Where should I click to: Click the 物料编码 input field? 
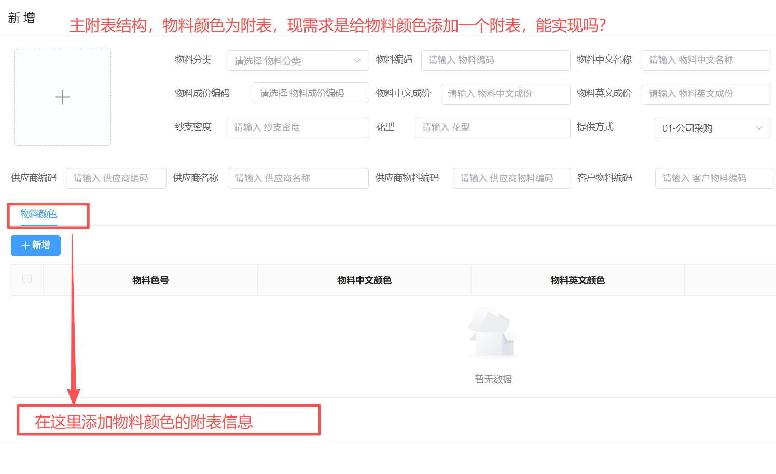pos(495,60)
